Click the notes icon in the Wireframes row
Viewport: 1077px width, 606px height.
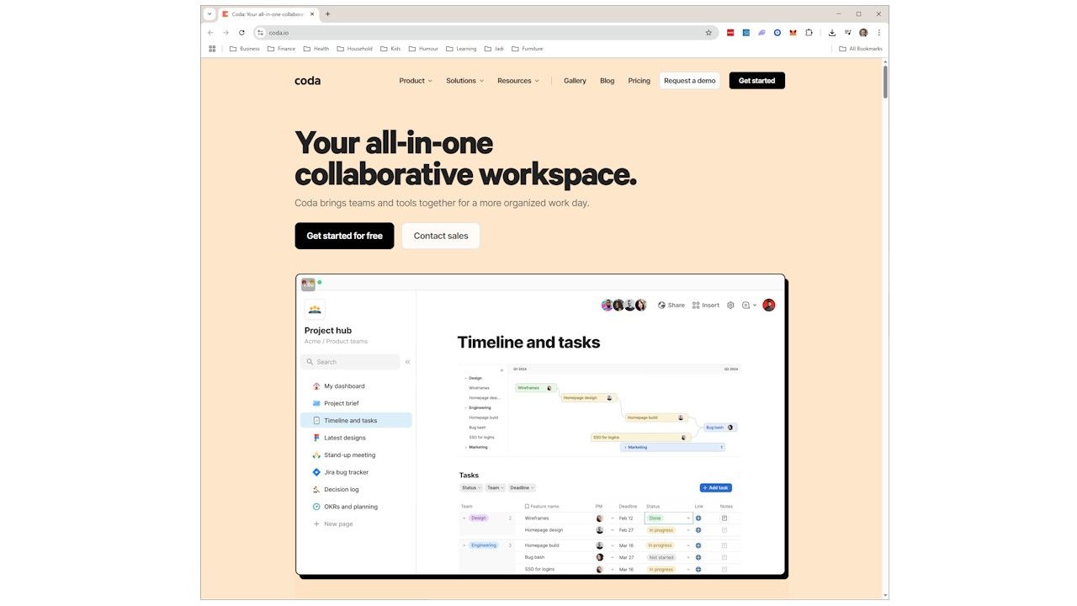pos(724,518)
